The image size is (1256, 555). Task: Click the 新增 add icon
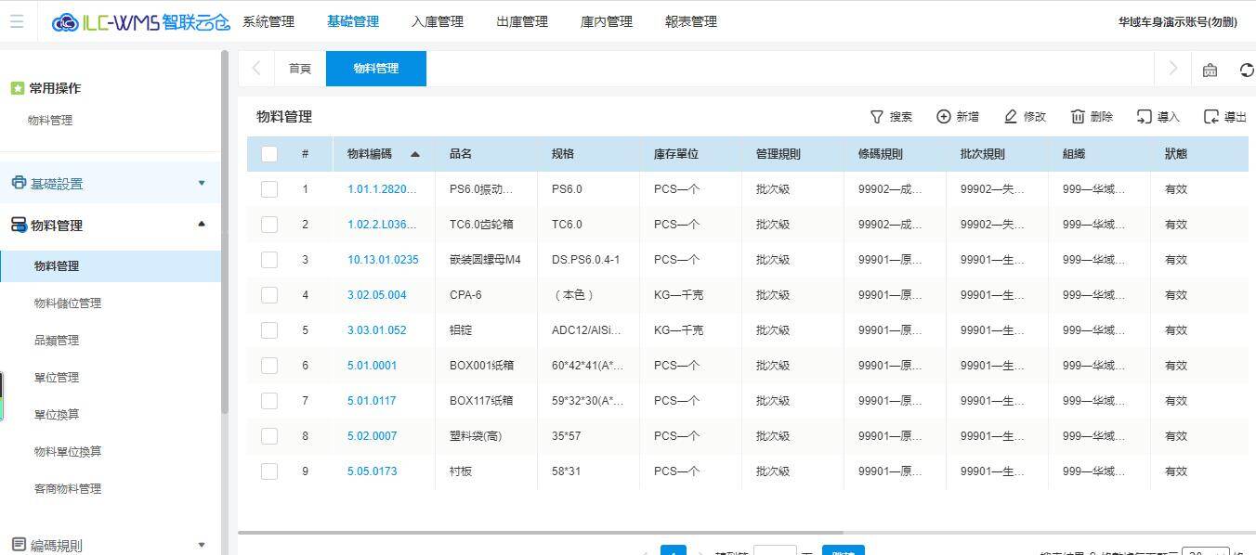coord(944,117)
